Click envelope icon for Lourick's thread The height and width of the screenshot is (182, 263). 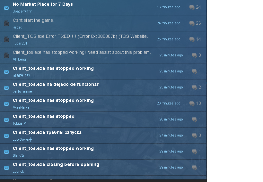point(6,168)
